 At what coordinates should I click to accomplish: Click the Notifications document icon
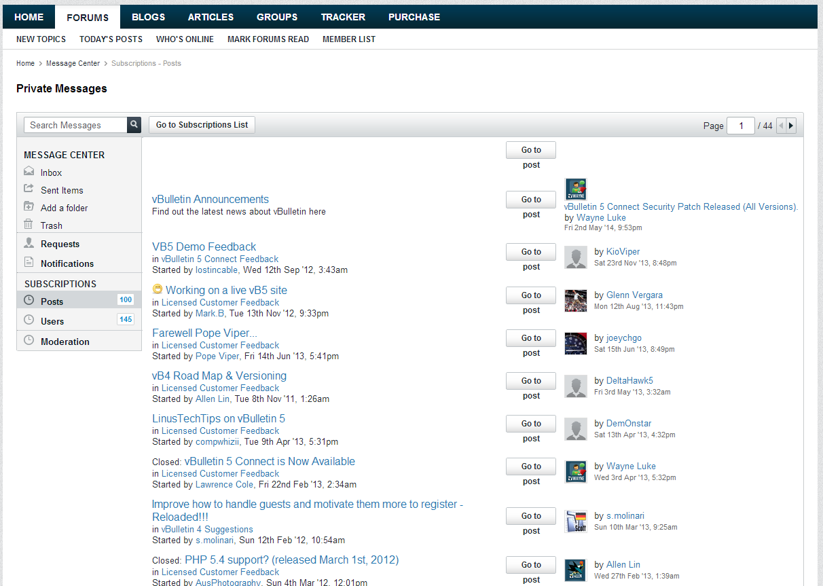29,263
